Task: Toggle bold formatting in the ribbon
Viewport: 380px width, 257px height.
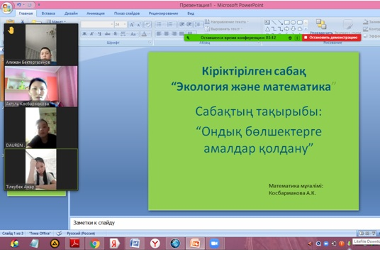Action: [x=84, y=34]
